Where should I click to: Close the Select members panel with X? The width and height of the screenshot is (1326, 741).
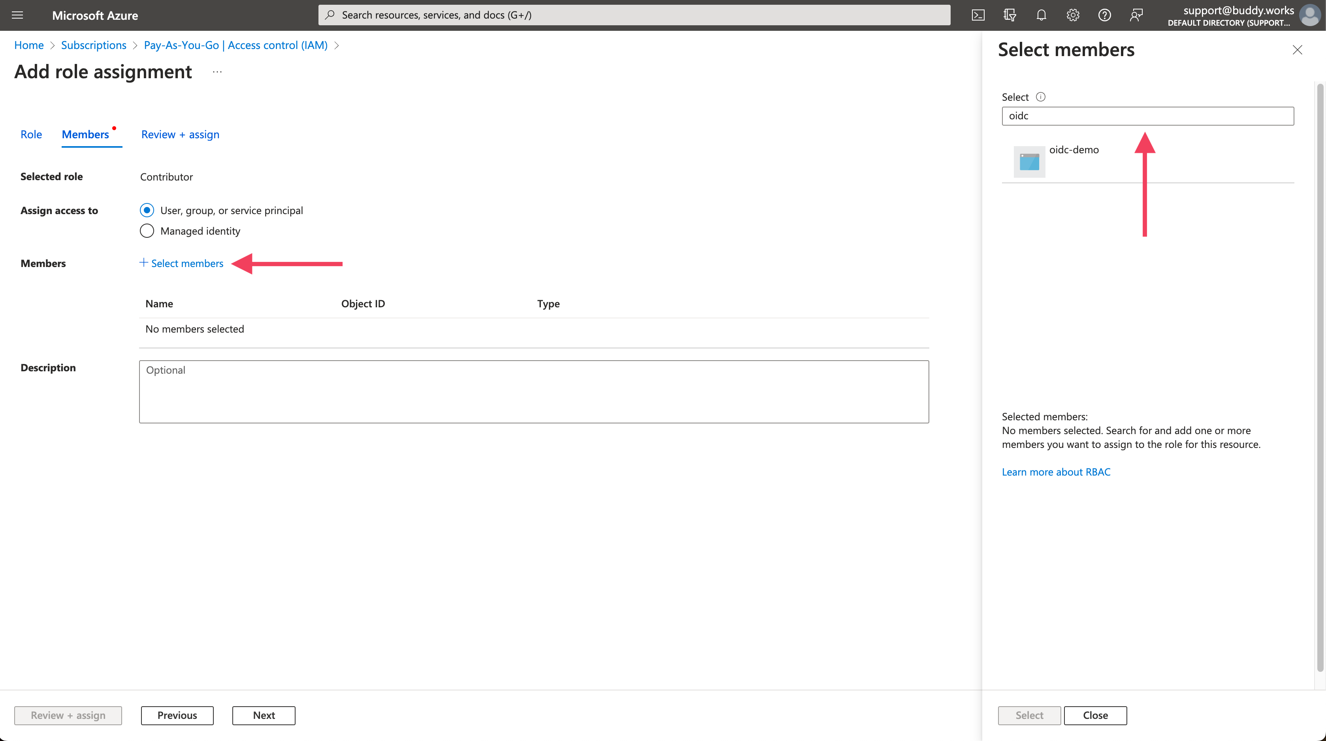coord(1297,50)
